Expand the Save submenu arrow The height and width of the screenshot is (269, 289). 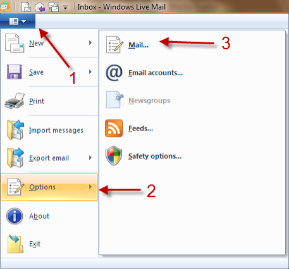pos(90,72)
